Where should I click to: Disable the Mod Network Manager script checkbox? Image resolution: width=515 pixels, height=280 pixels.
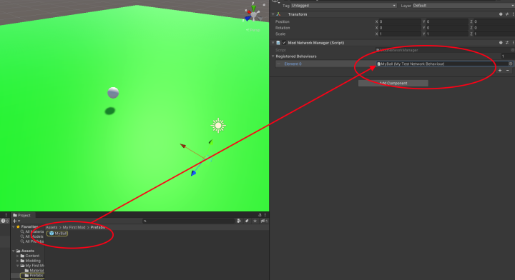[x=284, y=43]
